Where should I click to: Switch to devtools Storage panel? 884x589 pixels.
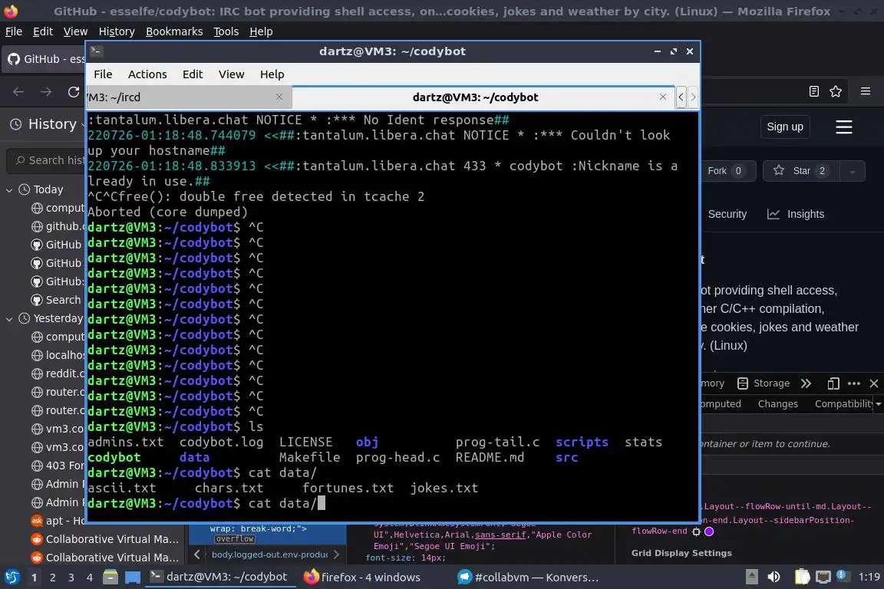click(x=764, y=383)
